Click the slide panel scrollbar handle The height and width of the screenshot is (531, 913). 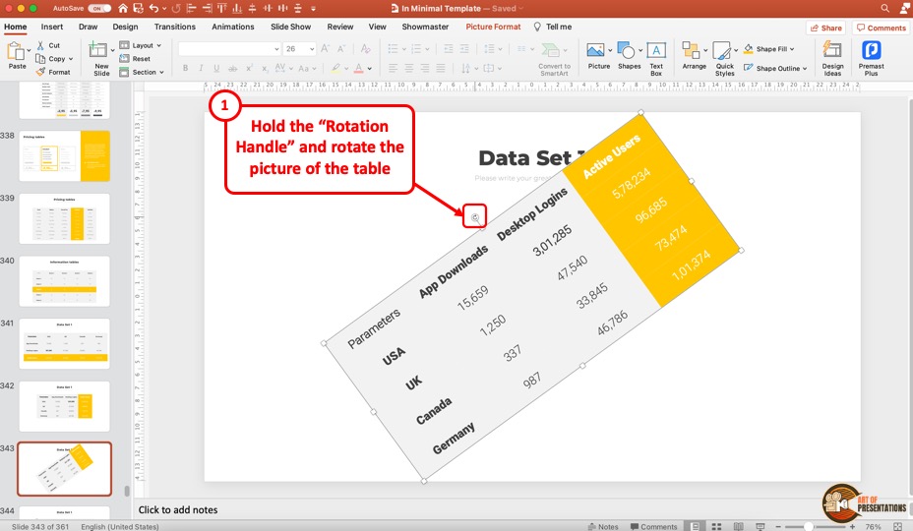click(127, 491)
